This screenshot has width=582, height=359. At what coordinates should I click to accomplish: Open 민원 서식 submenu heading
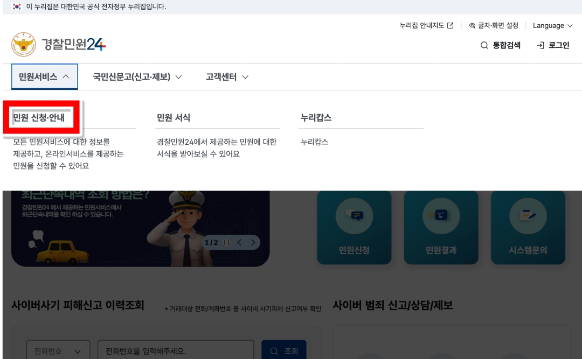coord(174,117)
